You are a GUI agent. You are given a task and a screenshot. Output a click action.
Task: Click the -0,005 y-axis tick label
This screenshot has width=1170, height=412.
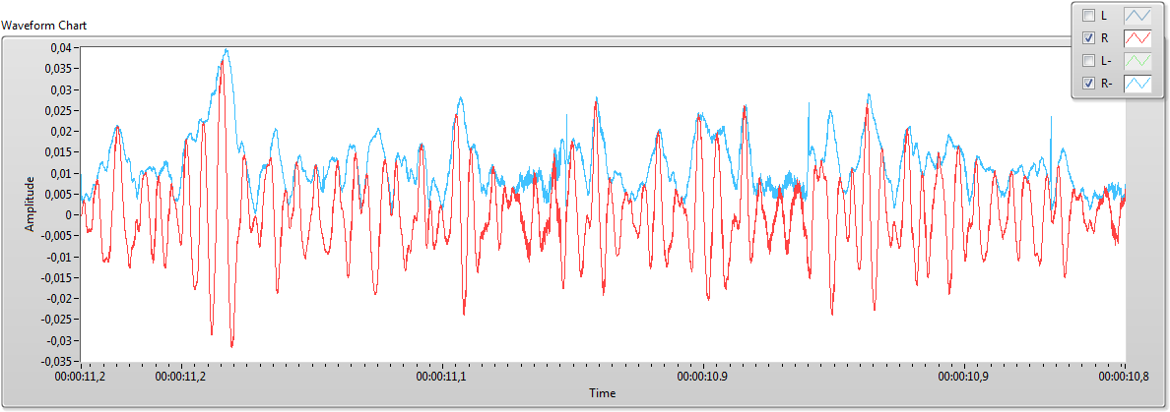(x=57, y=236)
